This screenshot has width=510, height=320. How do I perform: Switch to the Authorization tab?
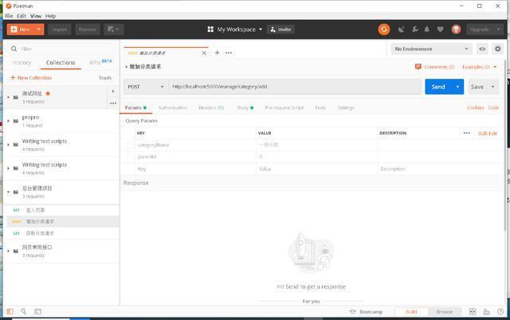click(x=172, y=107)
